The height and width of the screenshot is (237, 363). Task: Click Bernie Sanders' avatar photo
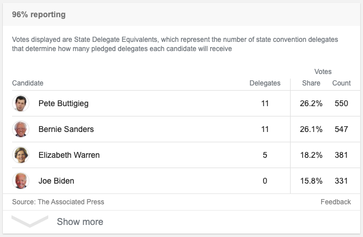[21, 129]
